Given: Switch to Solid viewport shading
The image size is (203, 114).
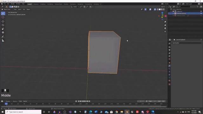Looking at the screenshot, I should [160, 9].
